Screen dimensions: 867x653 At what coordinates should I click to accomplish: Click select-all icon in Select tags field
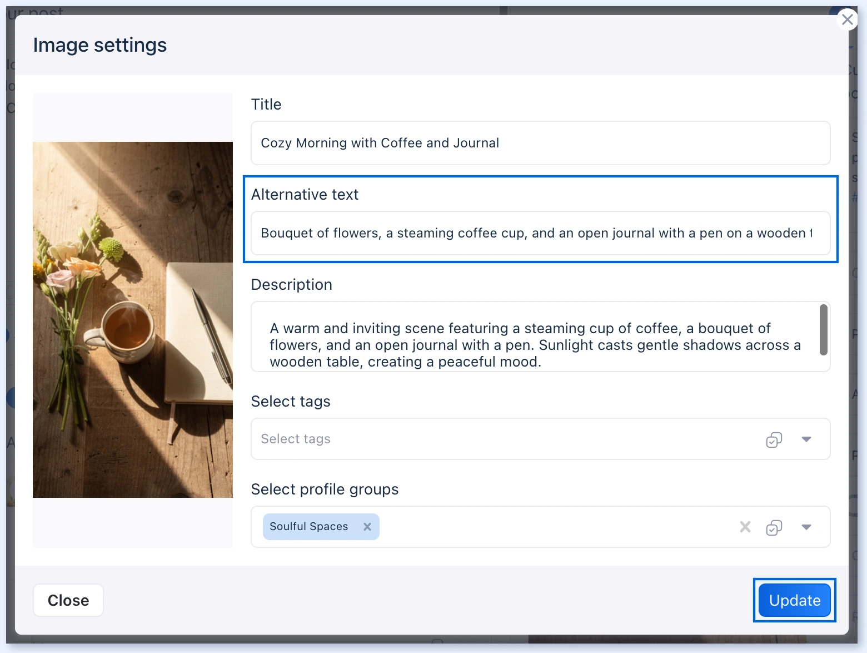[x=774, y=439]
